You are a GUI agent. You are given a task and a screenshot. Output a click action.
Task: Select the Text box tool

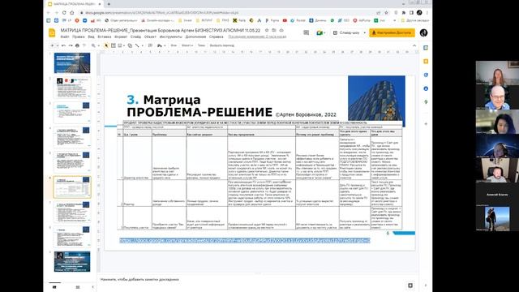[x=114, y=45]
